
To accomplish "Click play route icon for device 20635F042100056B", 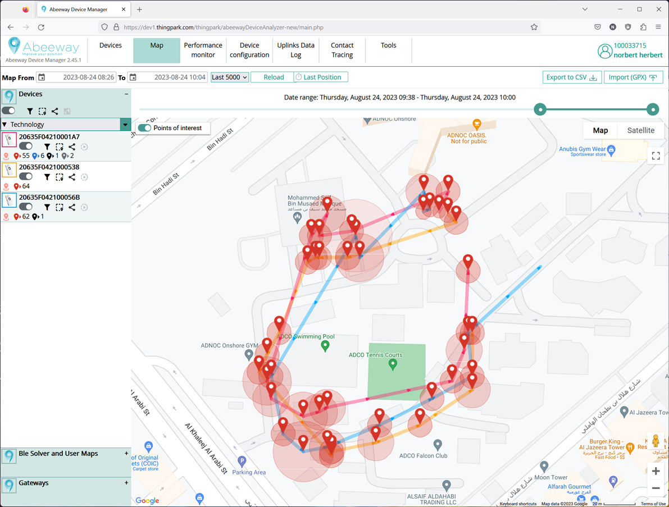I will pyautogui.click(x=84, y=207).
